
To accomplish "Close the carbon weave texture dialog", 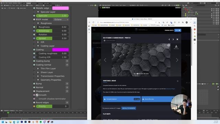I will tap(177, 39).
